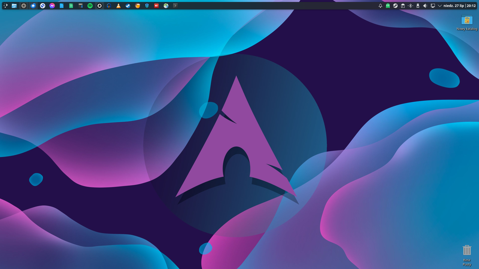Open the Messenger app icon
The height and width of the screenshot is (269, 479).
click(52, 6)
